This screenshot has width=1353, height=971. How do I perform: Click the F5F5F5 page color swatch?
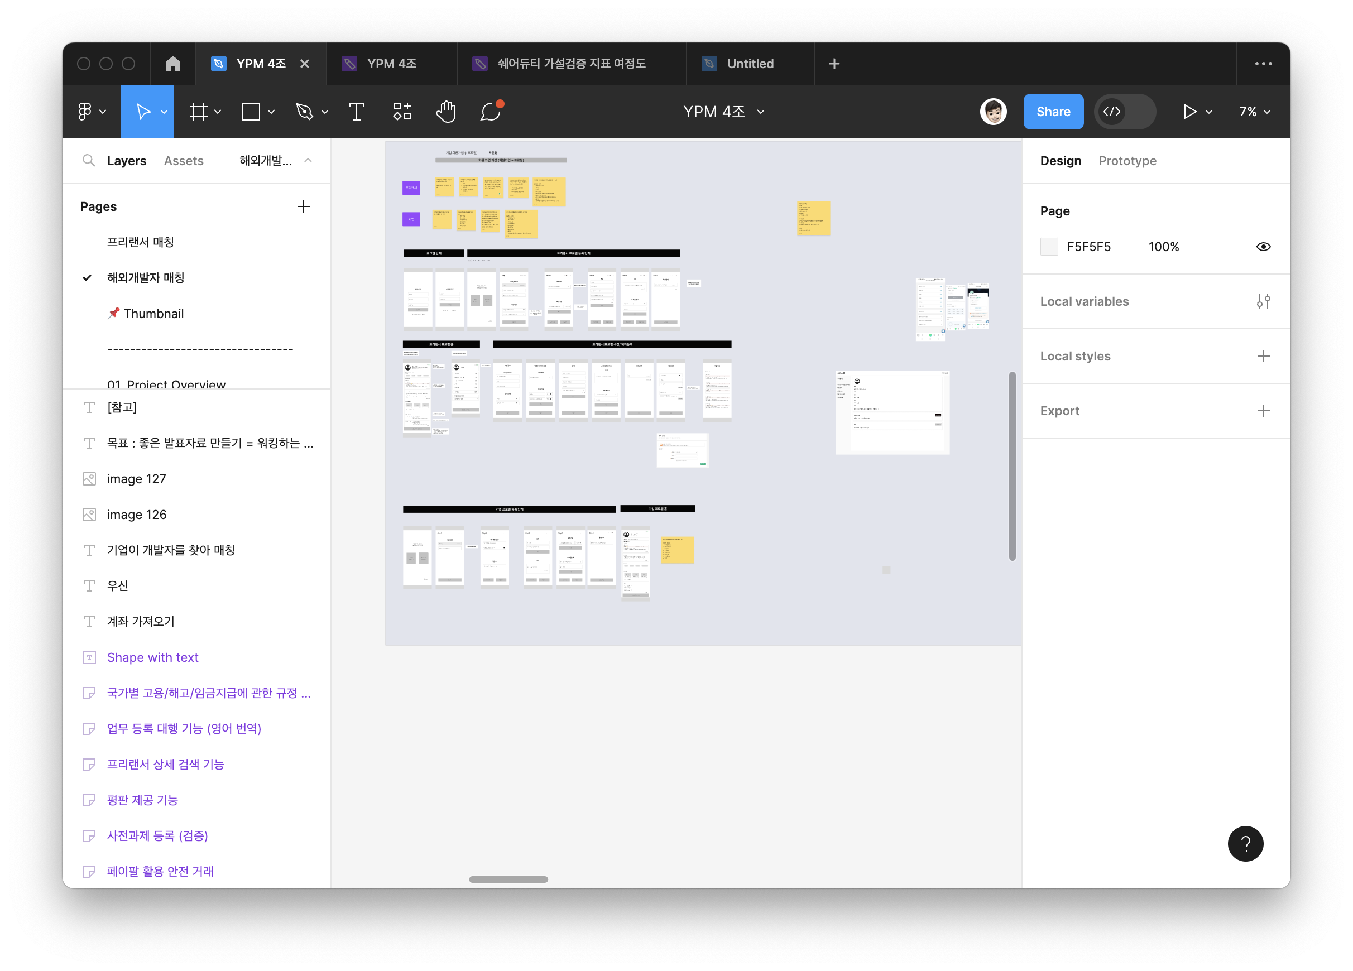1049,247
